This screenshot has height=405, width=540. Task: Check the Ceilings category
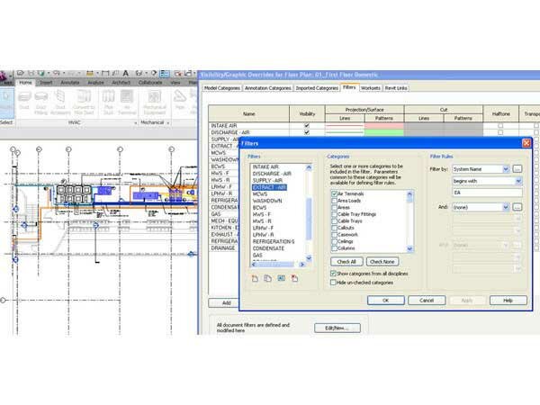(x=334, y=241)
